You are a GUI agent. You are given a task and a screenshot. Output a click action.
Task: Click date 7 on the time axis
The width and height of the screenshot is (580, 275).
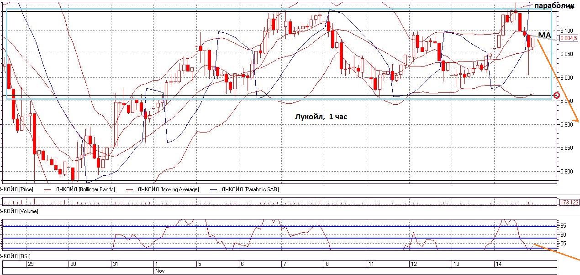pos(284,264)
